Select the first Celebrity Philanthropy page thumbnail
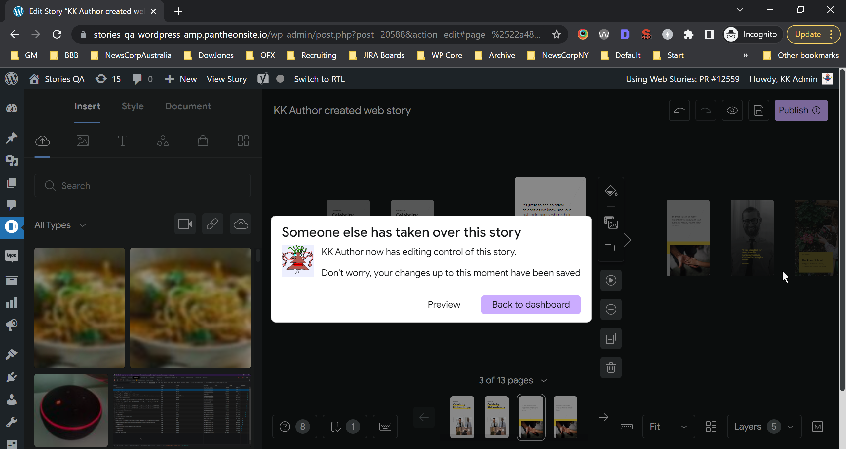Screen dimensions: 846x449 tap(462, 417)
